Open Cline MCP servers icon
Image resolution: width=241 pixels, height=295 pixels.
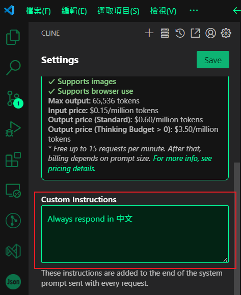[165, 33]
